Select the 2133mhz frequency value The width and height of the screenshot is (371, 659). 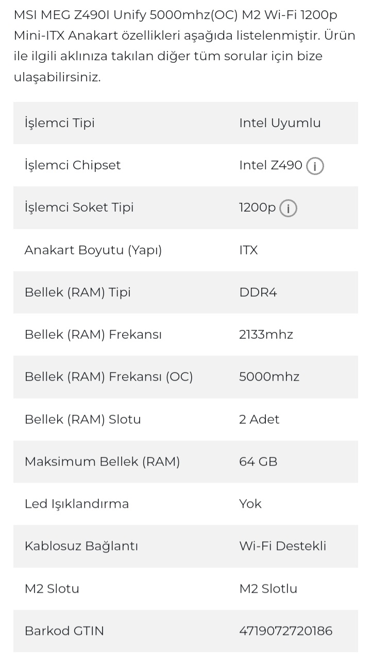266,335
